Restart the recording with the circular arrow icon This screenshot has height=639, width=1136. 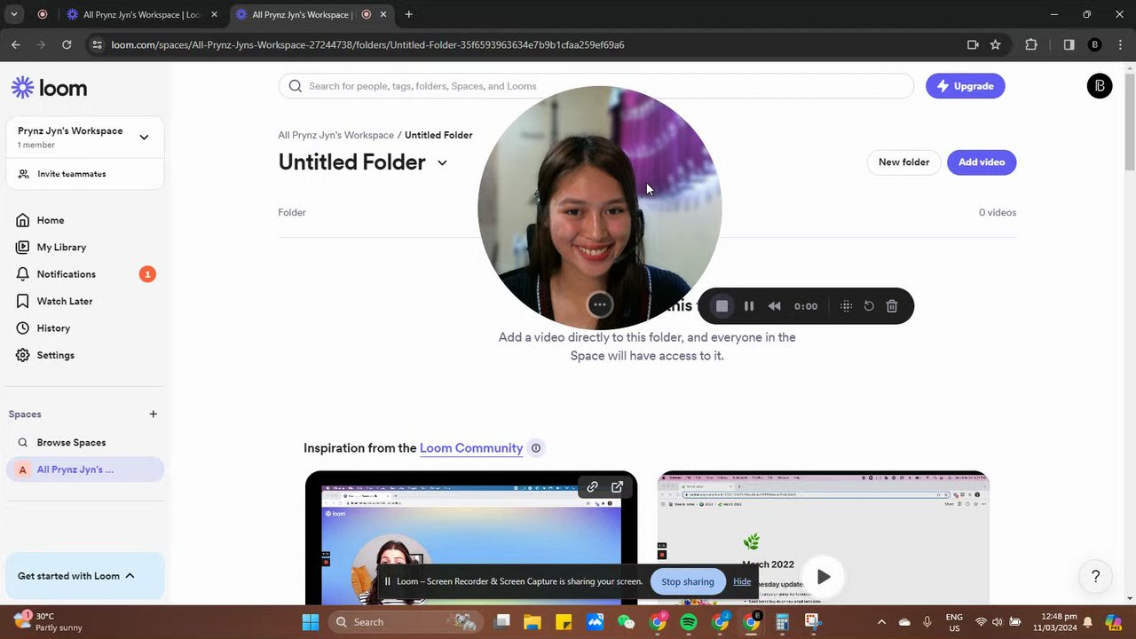pyautogui.click(x=869, y=306)
